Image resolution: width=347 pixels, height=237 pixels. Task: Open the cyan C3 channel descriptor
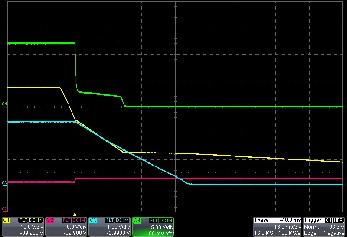coord(109,226)
